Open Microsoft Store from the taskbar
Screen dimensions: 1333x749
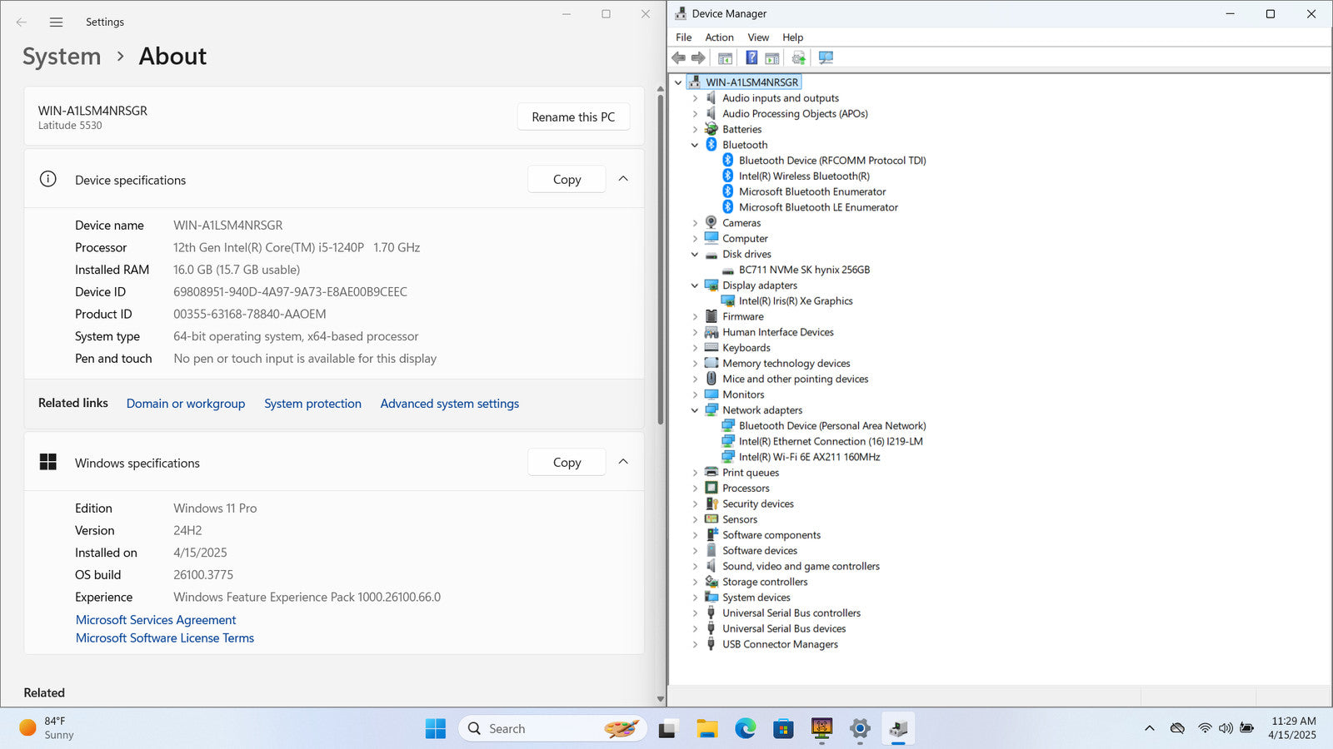(x=783, y=729)
